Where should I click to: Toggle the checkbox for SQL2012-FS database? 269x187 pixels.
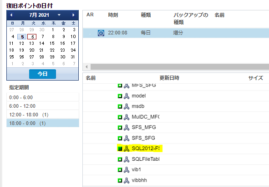coord(120,149)
